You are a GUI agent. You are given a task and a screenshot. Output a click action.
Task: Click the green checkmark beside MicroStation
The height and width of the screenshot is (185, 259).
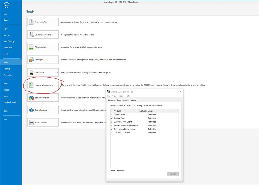112,115
